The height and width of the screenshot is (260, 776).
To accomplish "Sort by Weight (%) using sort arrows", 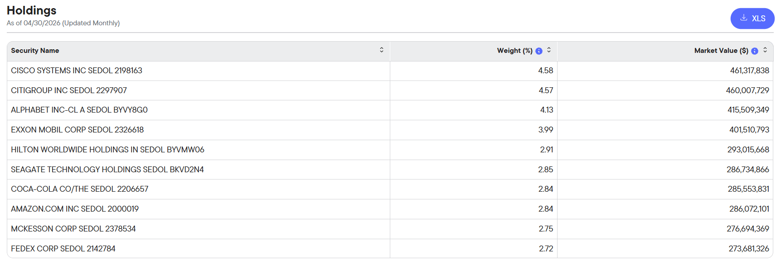I will coord(549,50).
